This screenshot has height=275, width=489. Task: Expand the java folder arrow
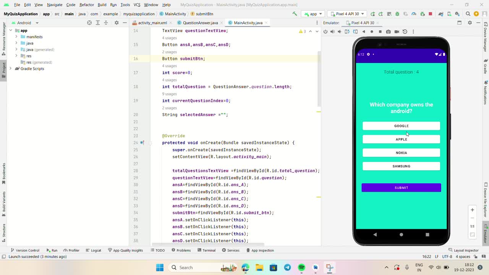16,43
